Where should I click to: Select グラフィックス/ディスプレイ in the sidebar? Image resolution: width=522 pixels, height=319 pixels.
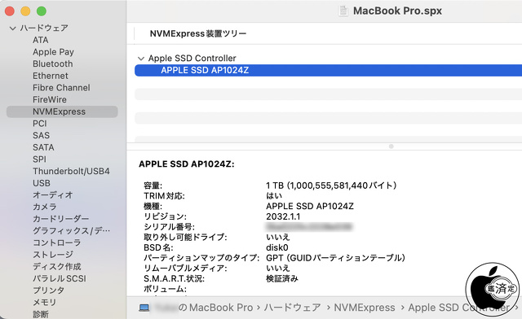[x=71, y=231]
